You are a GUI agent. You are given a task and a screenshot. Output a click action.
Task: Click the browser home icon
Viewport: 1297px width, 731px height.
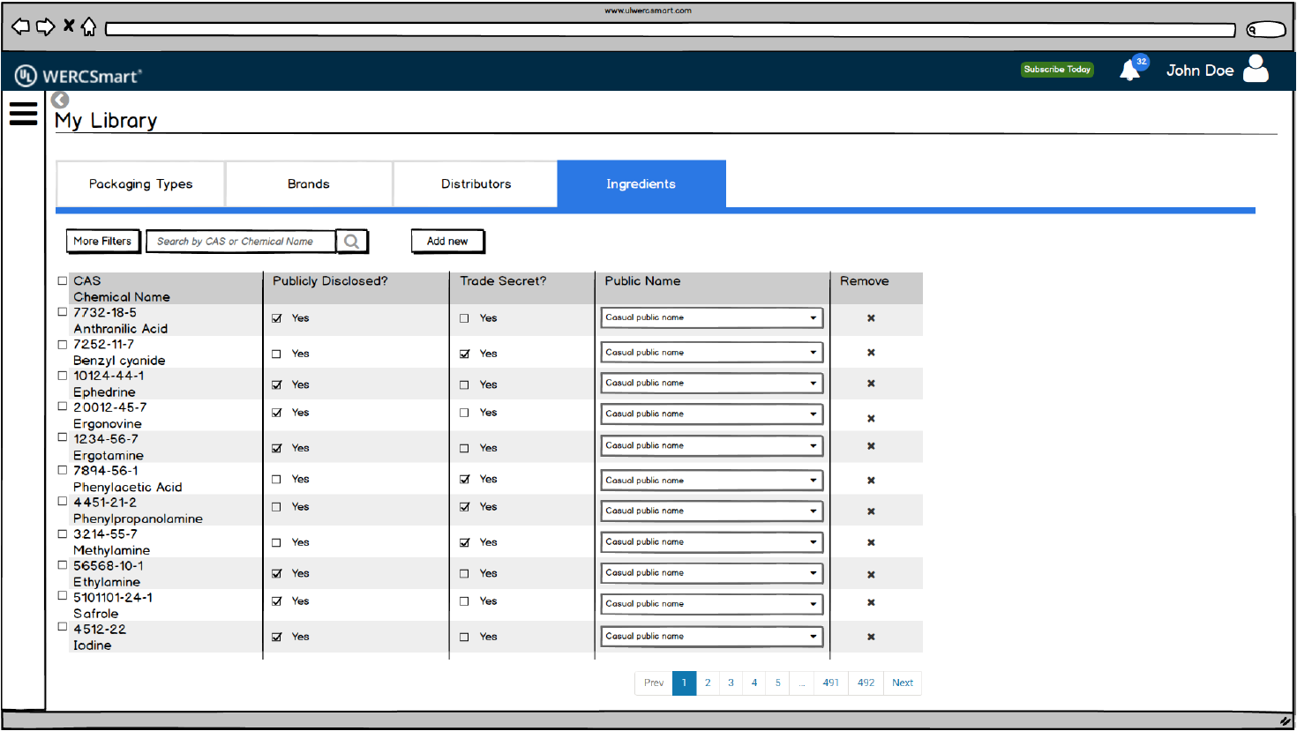[x=89, y=27]
